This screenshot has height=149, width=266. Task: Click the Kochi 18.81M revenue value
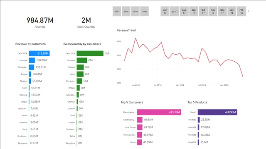(x=36, y=88)
